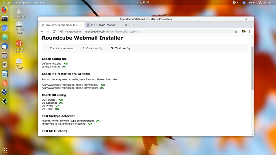Open the system power menu
The width and height of the screenshot is (276, 155).
(271, 2)
